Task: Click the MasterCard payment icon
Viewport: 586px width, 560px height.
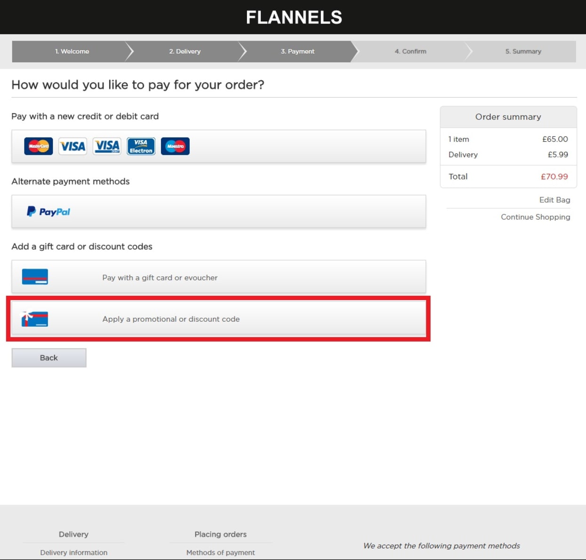Action: (39, 146)
